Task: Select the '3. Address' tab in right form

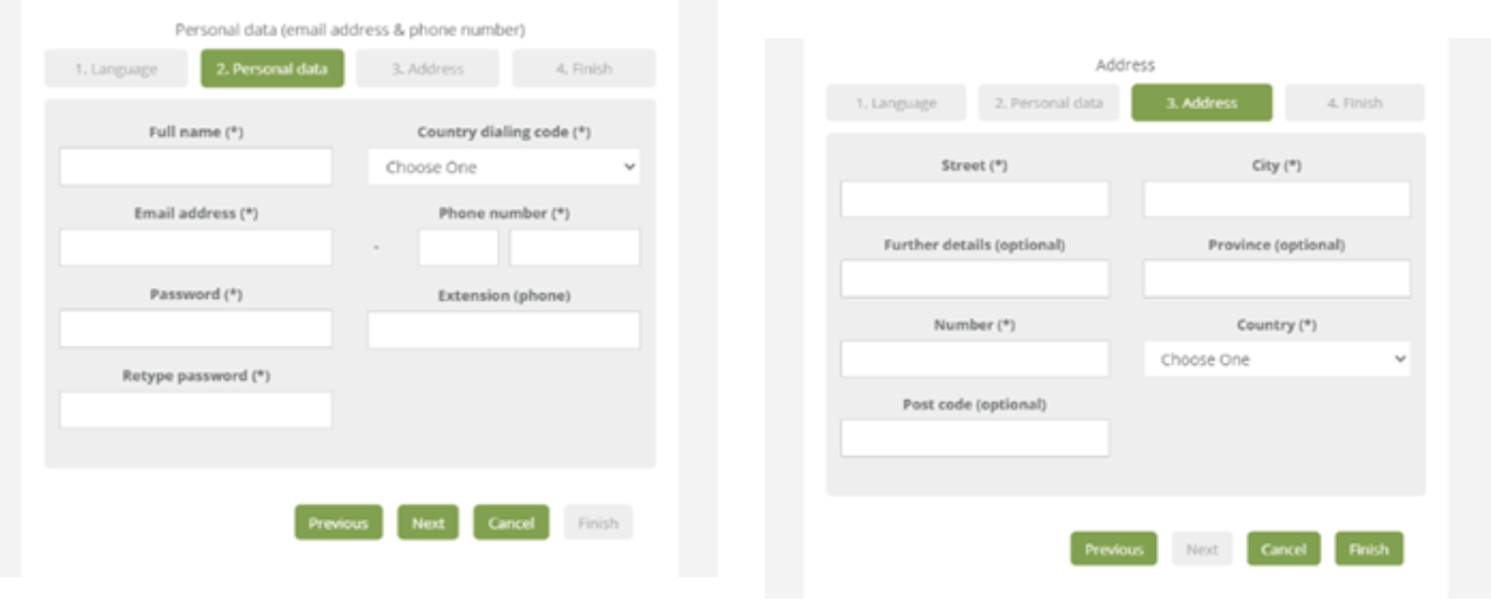Action: point(1201,103)
